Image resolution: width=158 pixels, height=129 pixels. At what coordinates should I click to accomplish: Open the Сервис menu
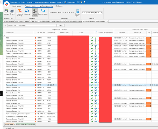[60, 2]
